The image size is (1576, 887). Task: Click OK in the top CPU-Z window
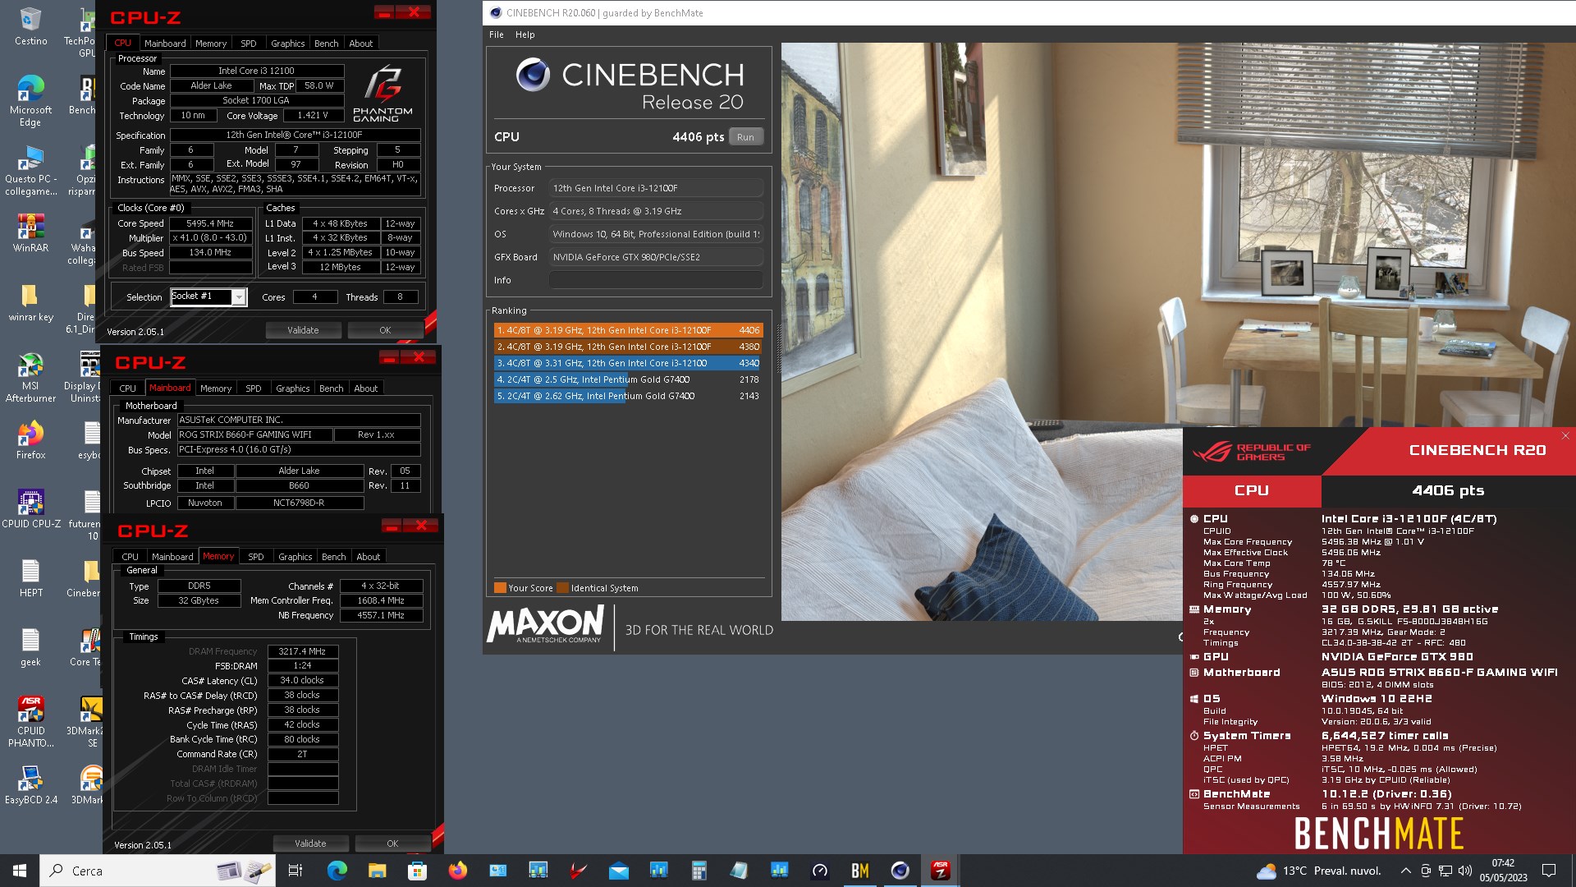click(385, 330)
